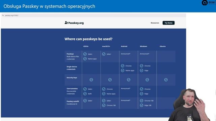Click the Usernameless row label
This screenshot has width=216, height=121.
(x=72, y=89)
